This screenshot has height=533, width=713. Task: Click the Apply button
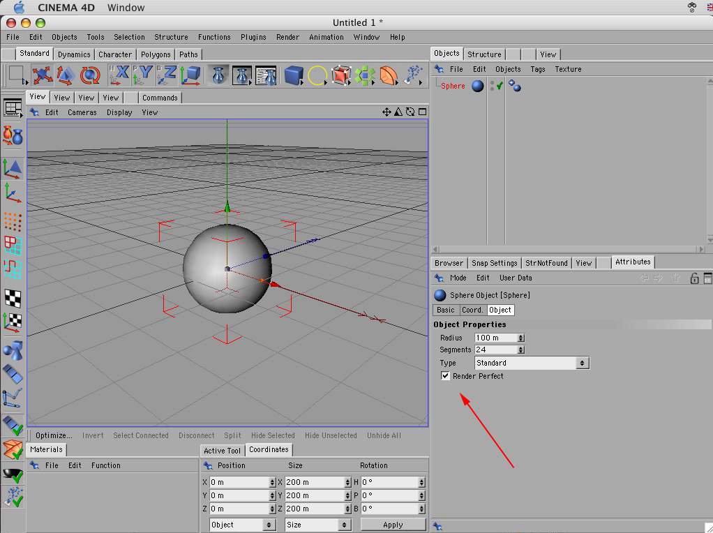(x=393, y=525)
